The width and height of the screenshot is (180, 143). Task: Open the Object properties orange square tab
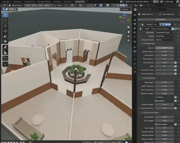[135, 47]
